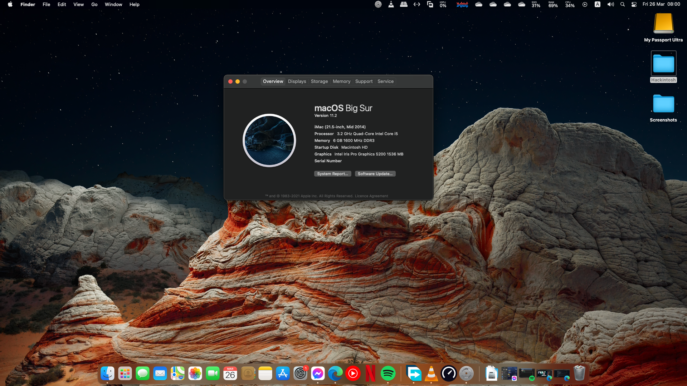Launch Netflix from the Dock
Viewport: 687px width, 386px height.
click(370, 374)
